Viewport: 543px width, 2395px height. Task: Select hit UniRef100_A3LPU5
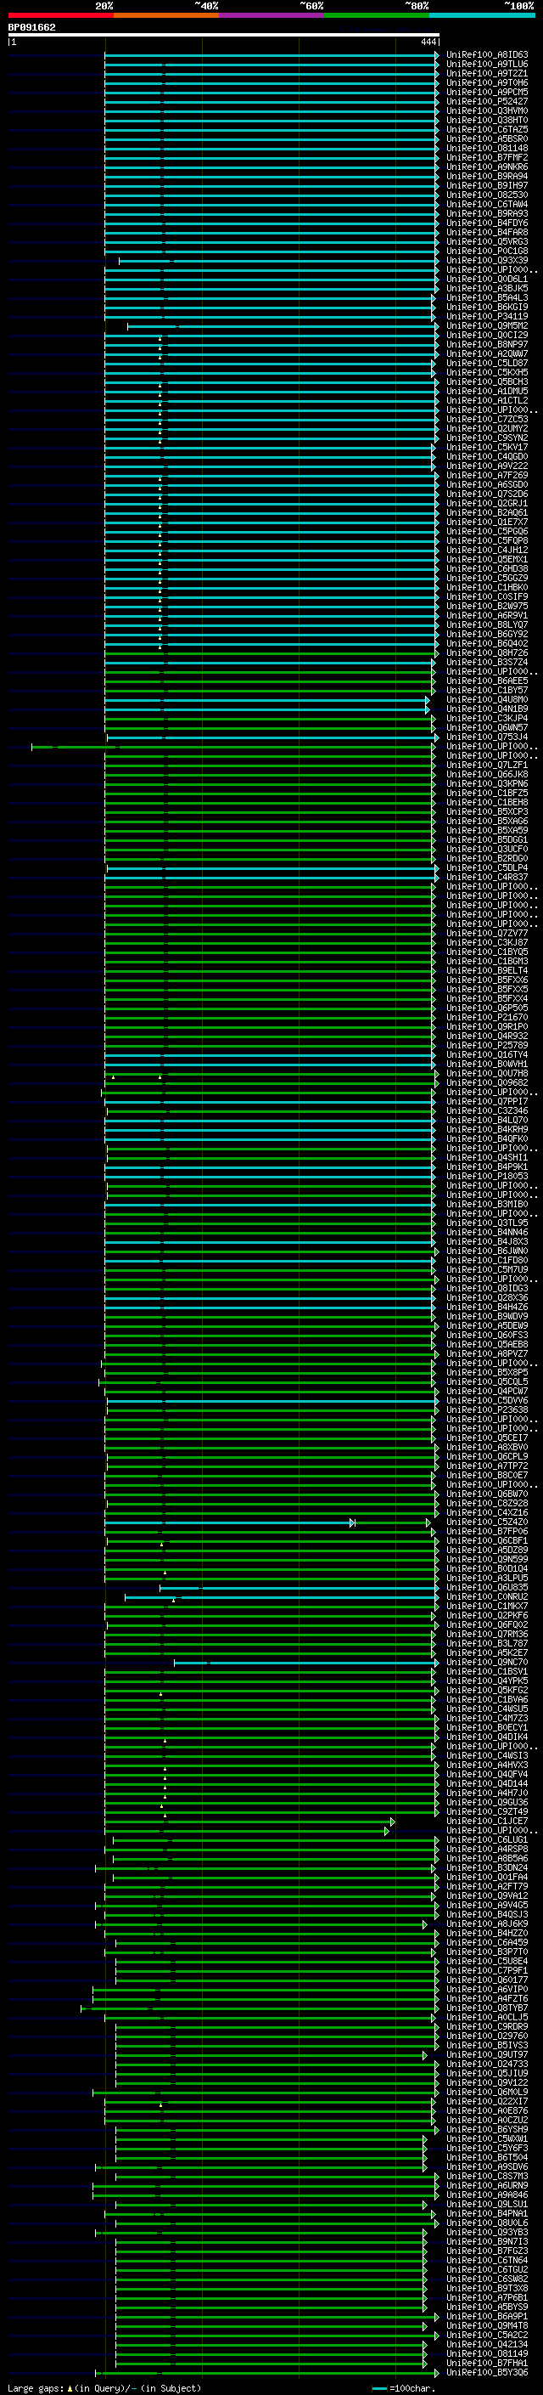coord(487,1578)
